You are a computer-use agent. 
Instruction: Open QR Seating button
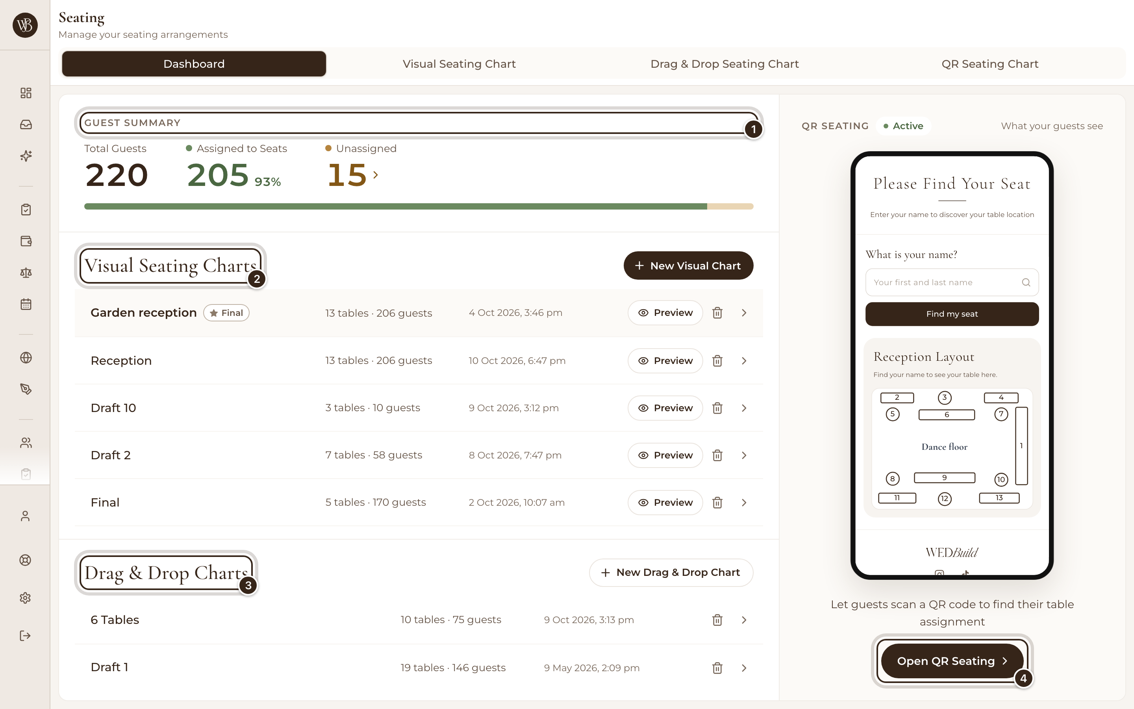(952, 661)
